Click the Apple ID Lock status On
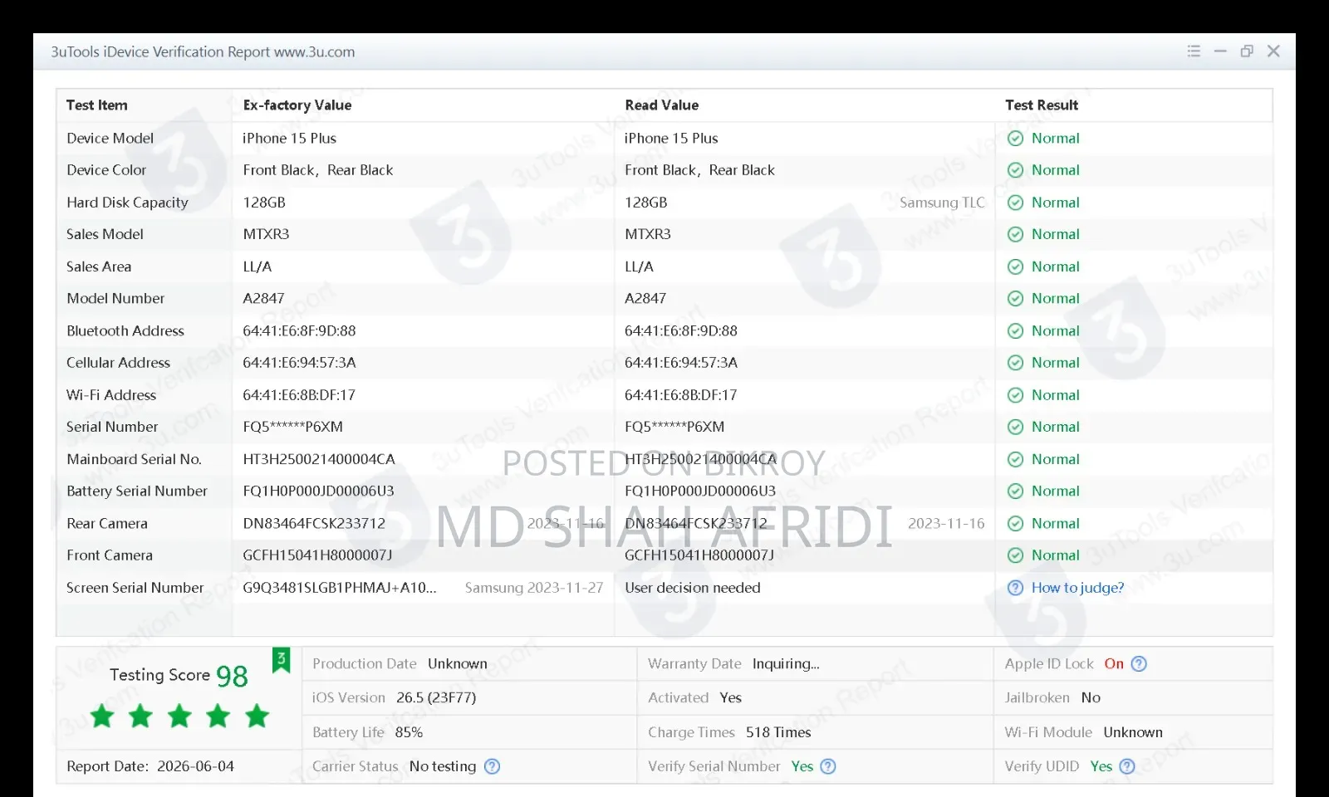1329x797 pixels. coord(1114,664)
